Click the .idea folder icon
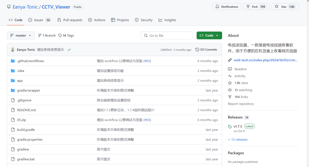Screen dimensions: 309x167 point(13,71)
